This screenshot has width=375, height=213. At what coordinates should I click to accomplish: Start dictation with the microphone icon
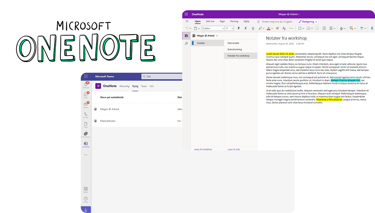[x=372, y=28]
